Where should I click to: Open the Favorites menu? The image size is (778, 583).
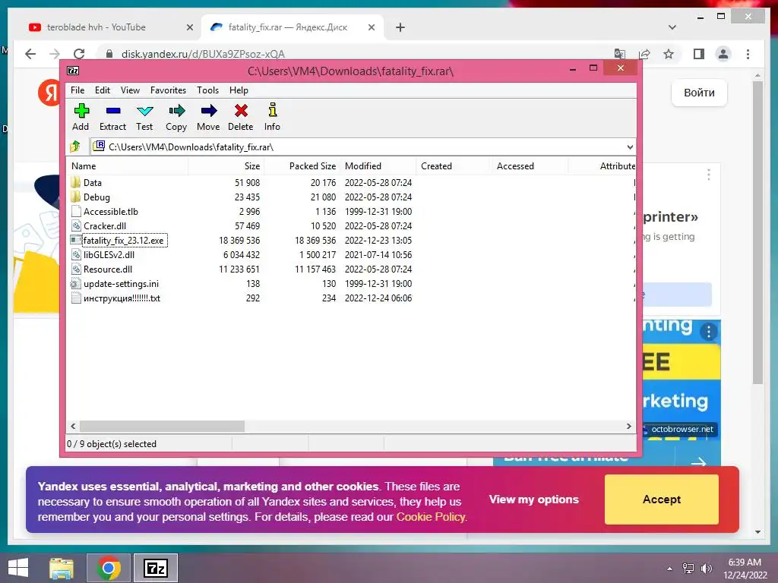tap(168, 90)
